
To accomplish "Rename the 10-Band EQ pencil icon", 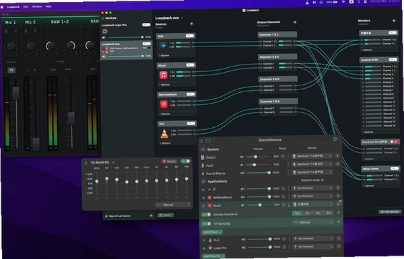I will coord(113,162).
